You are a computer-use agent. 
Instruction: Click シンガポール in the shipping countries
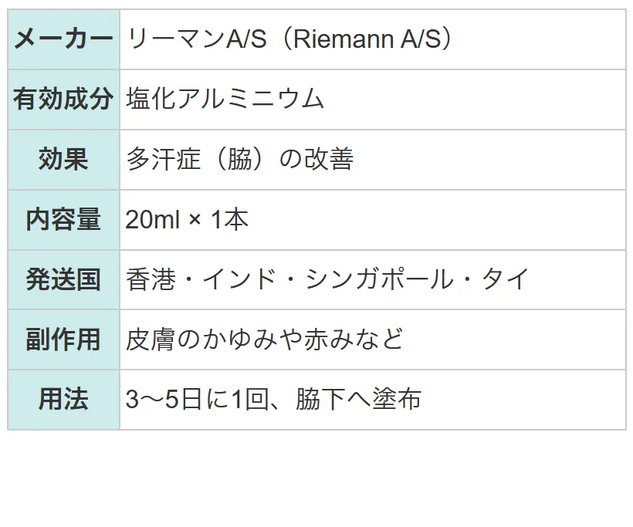379,279
